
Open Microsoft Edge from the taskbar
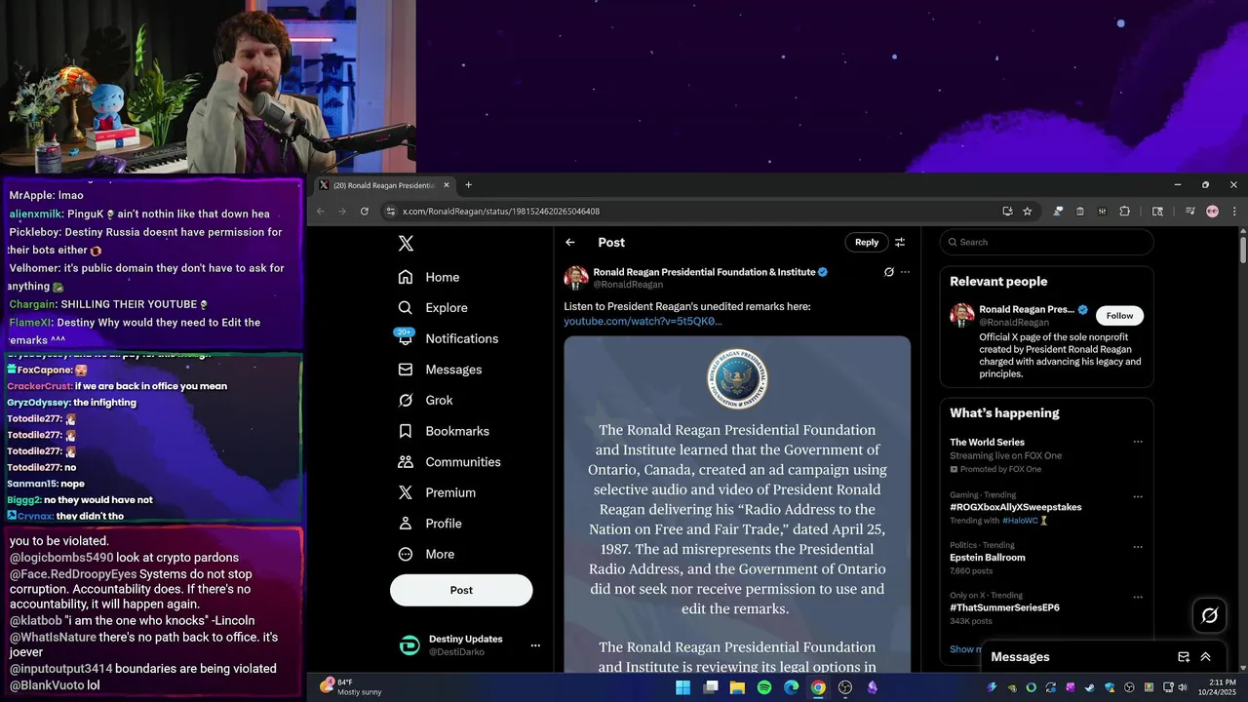(x=791, y=687)
